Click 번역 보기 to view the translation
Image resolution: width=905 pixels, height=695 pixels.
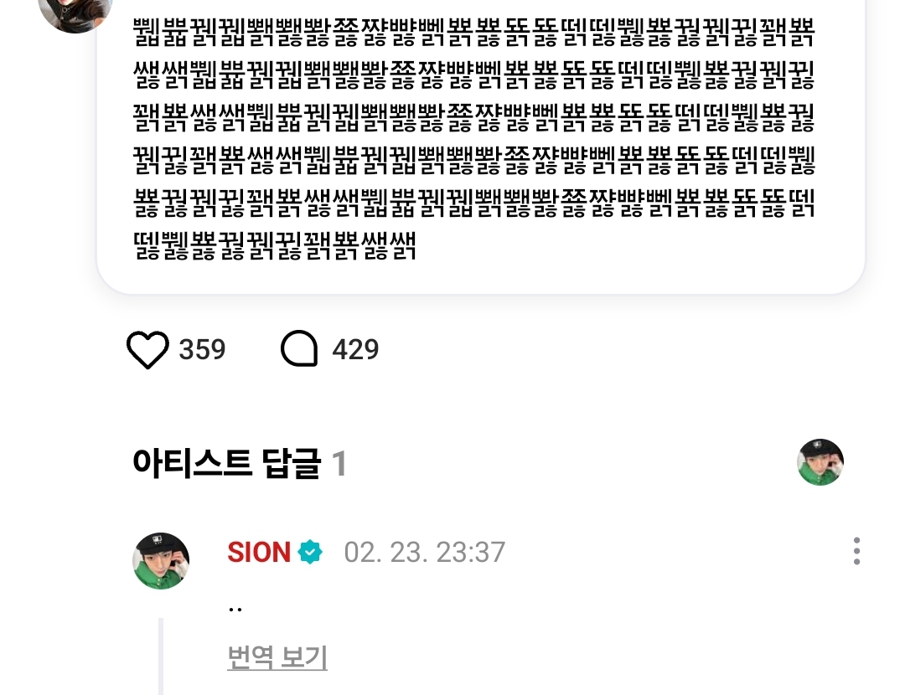[x=277, y=657]
